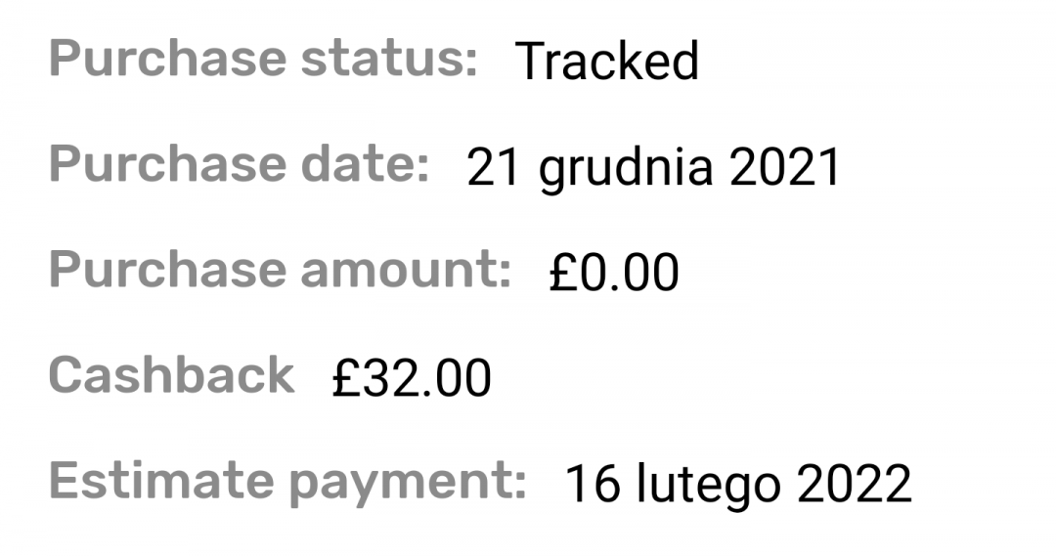
Task: Click the year '2022' in estimate payment
Action: tap(855, 485)
